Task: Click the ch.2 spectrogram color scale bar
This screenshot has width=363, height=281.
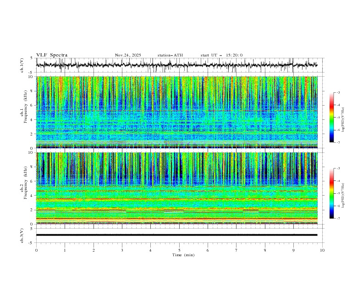Action: (x=332, y=193)
